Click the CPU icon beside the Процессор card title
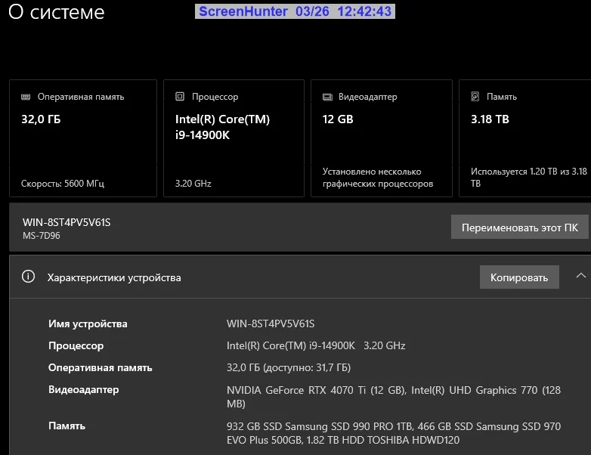This screenshot has width=591, height=455. tap(180, 97)
